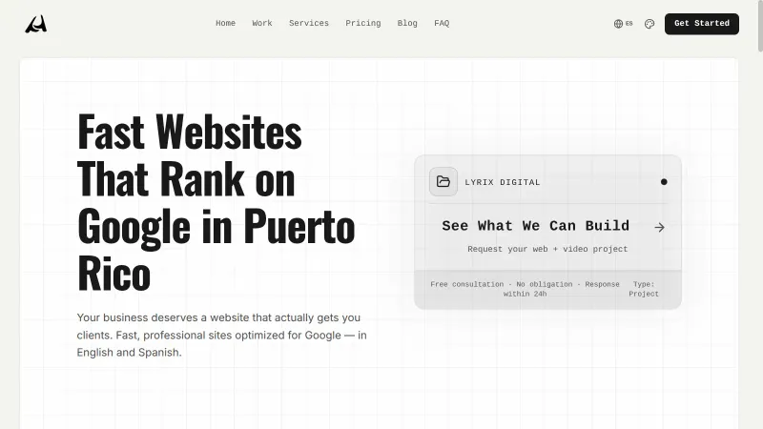This screenshot has height=429, width=763.
Task: Click the Type: Project label on the card
Action: (x=644, y=289)
